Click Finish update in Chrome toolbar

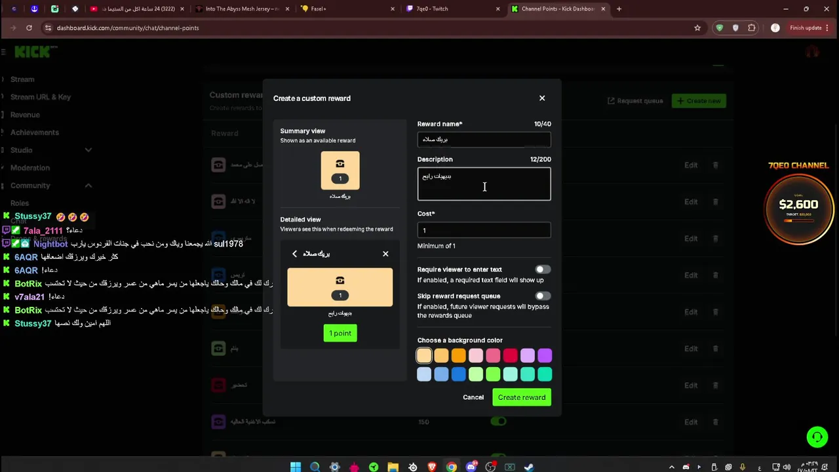806,28
